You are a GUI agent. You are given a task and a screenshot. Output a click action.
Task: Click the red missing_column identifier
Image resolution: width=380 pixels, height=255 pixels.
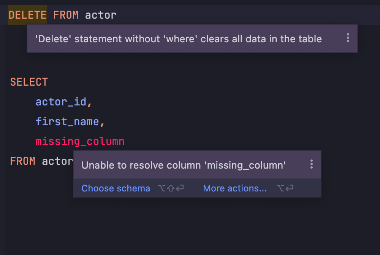click(80, 142)
